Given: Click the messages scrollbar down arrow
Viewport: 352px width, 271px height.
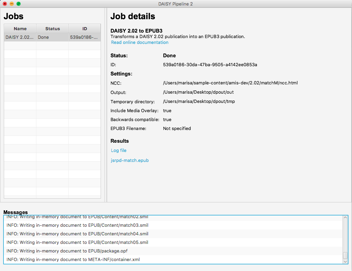Looking at the screenshot, I should coord(345,262).
